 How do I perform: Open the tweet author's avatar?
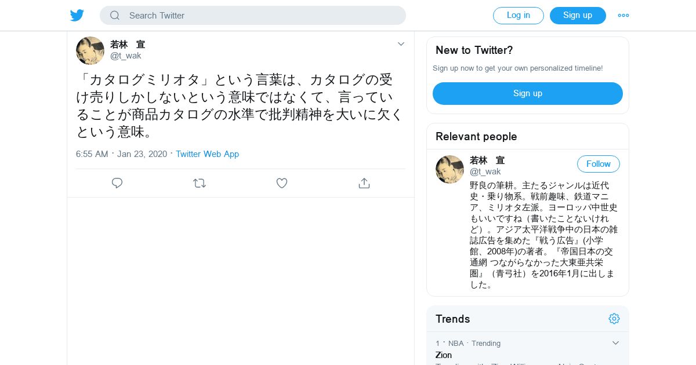tap(90, 50)
